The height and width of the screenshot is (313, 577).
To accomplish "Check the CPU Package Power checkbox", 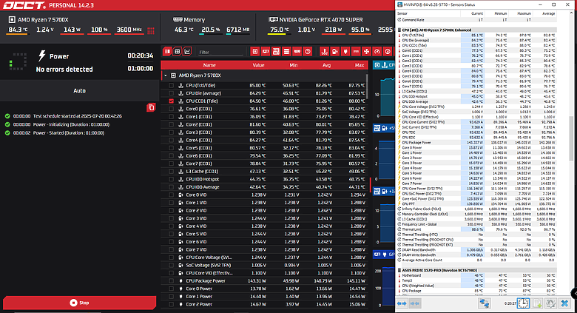I will (171, 281).
